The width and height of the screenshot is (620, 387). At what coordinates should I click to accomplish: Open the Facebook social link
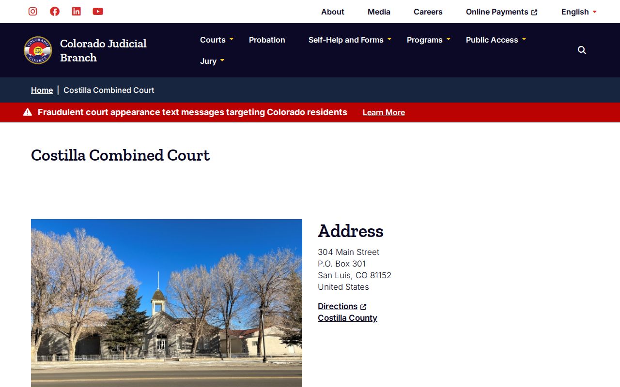tap(55, 12)
